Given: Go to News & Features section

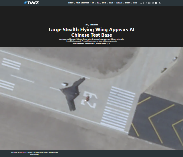Looking at the screenshot, I should [x=83, y=3].
